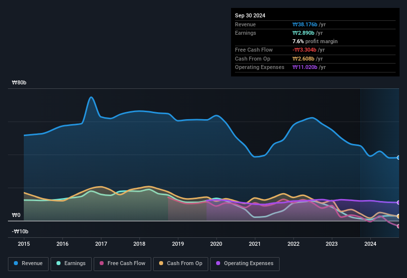Click the 2017 x-axis label
The image size is (407, 278).
click(101, 244)
